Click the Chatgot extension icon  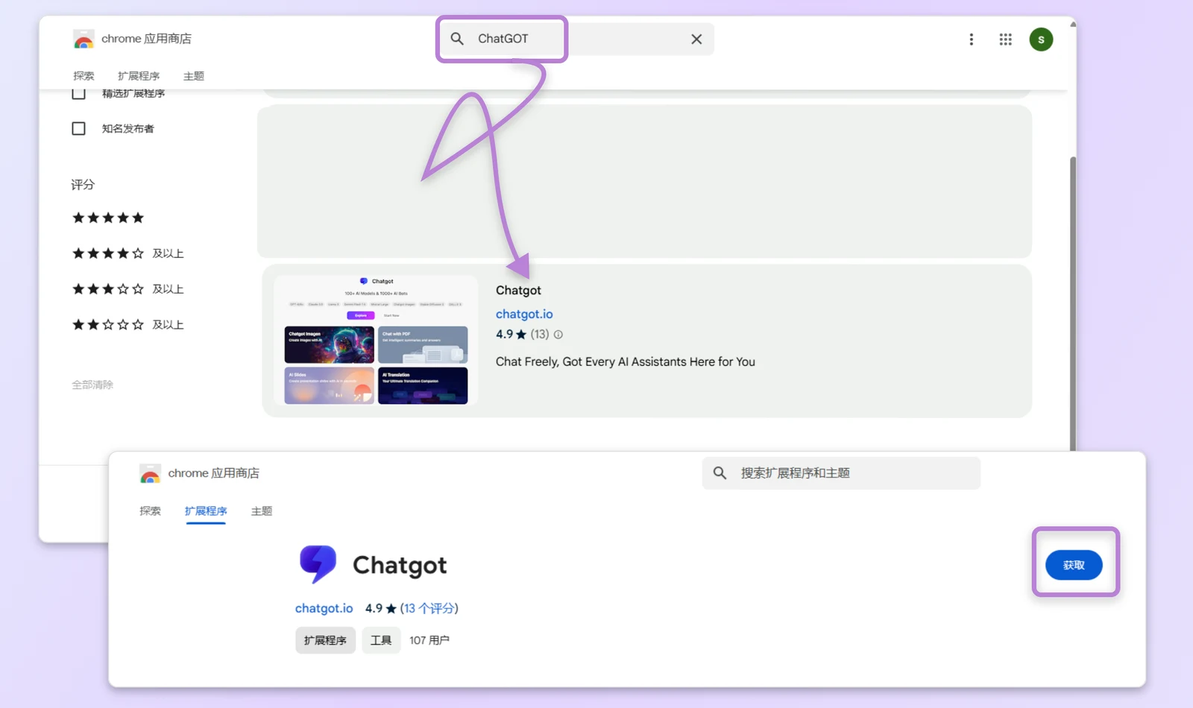319,564
